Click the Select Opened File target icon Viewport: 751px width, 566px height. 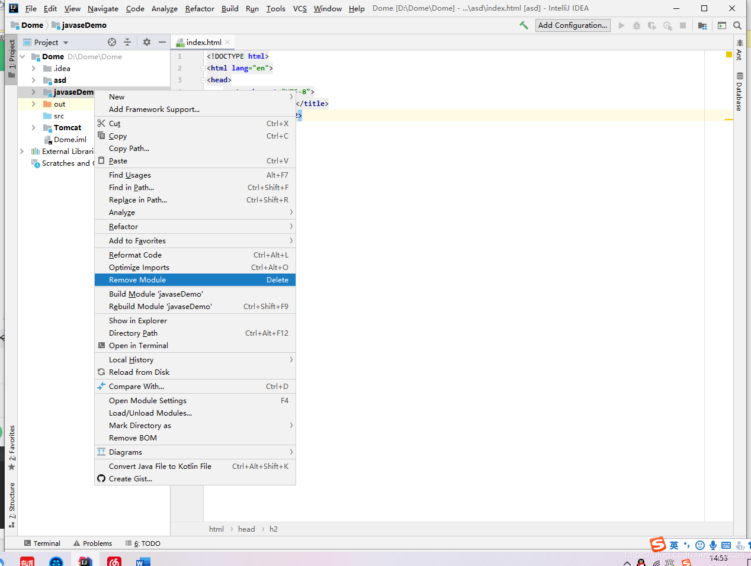point(112,42)
